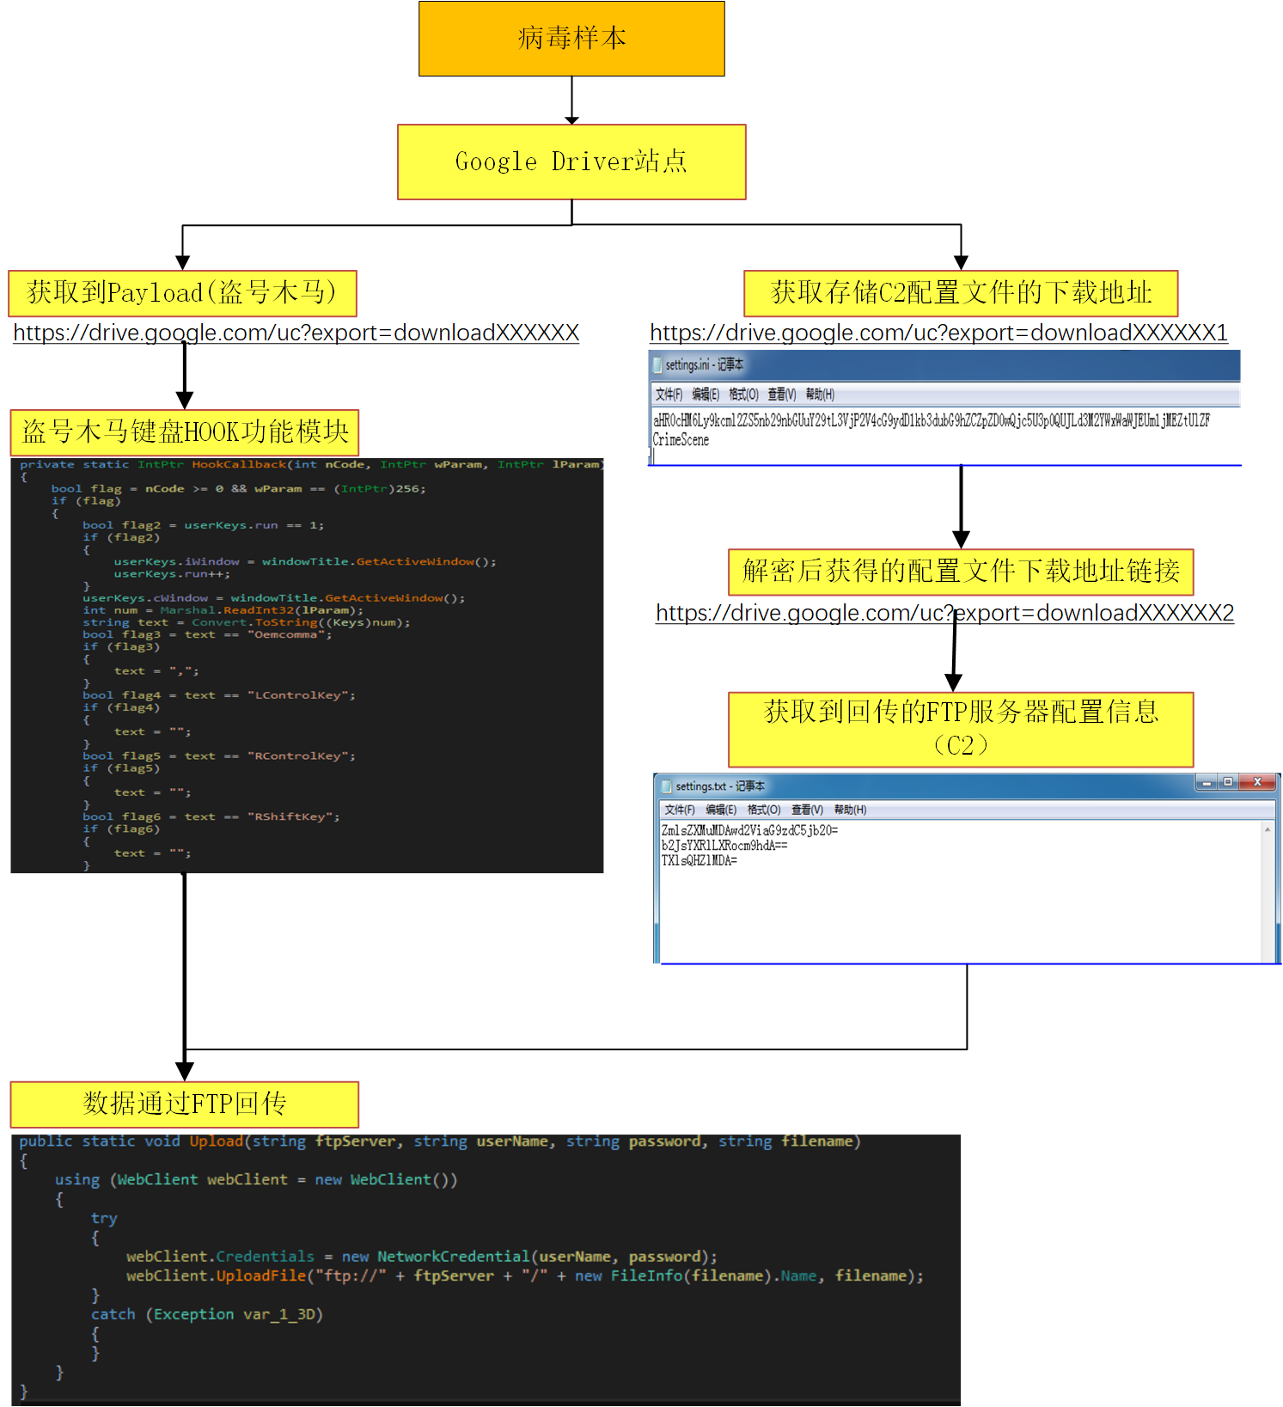Open 查看(V) menu in settings.txt Notepad
The image size is (1283, 1407).
tap(807, 810)
